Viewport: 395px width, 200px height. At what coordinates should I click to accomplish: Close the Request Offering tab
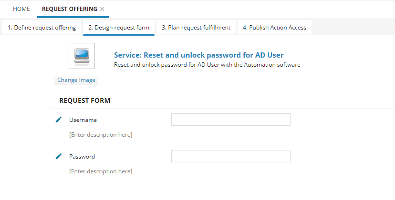tap(102, 9)
